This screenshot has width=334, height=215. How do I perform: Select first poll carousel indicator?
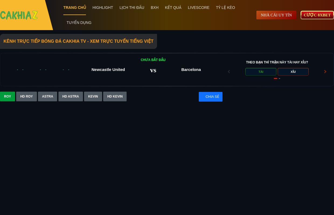pos(276,78)
